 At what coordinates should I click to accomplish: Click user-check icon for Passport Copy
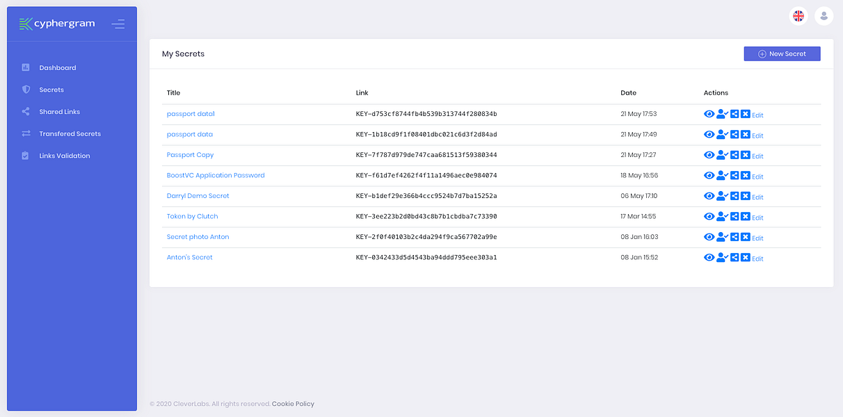(722, 155)
